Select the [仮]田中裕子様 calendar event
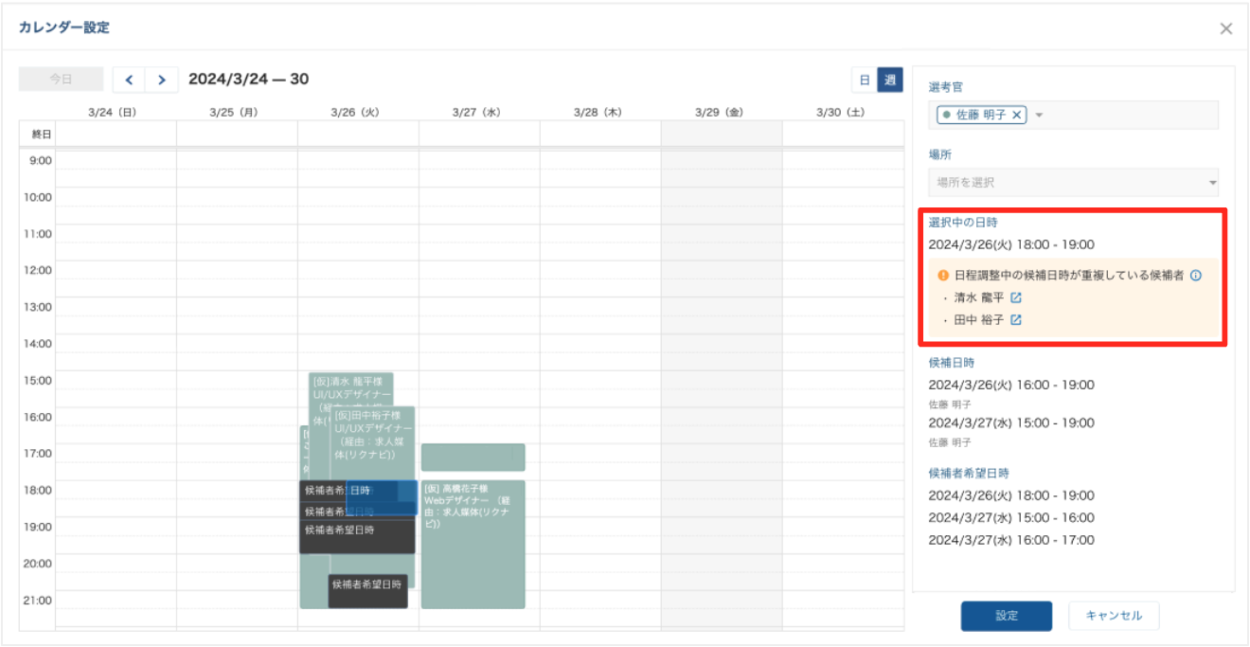 pyautogui.click(x=371, y=443)
